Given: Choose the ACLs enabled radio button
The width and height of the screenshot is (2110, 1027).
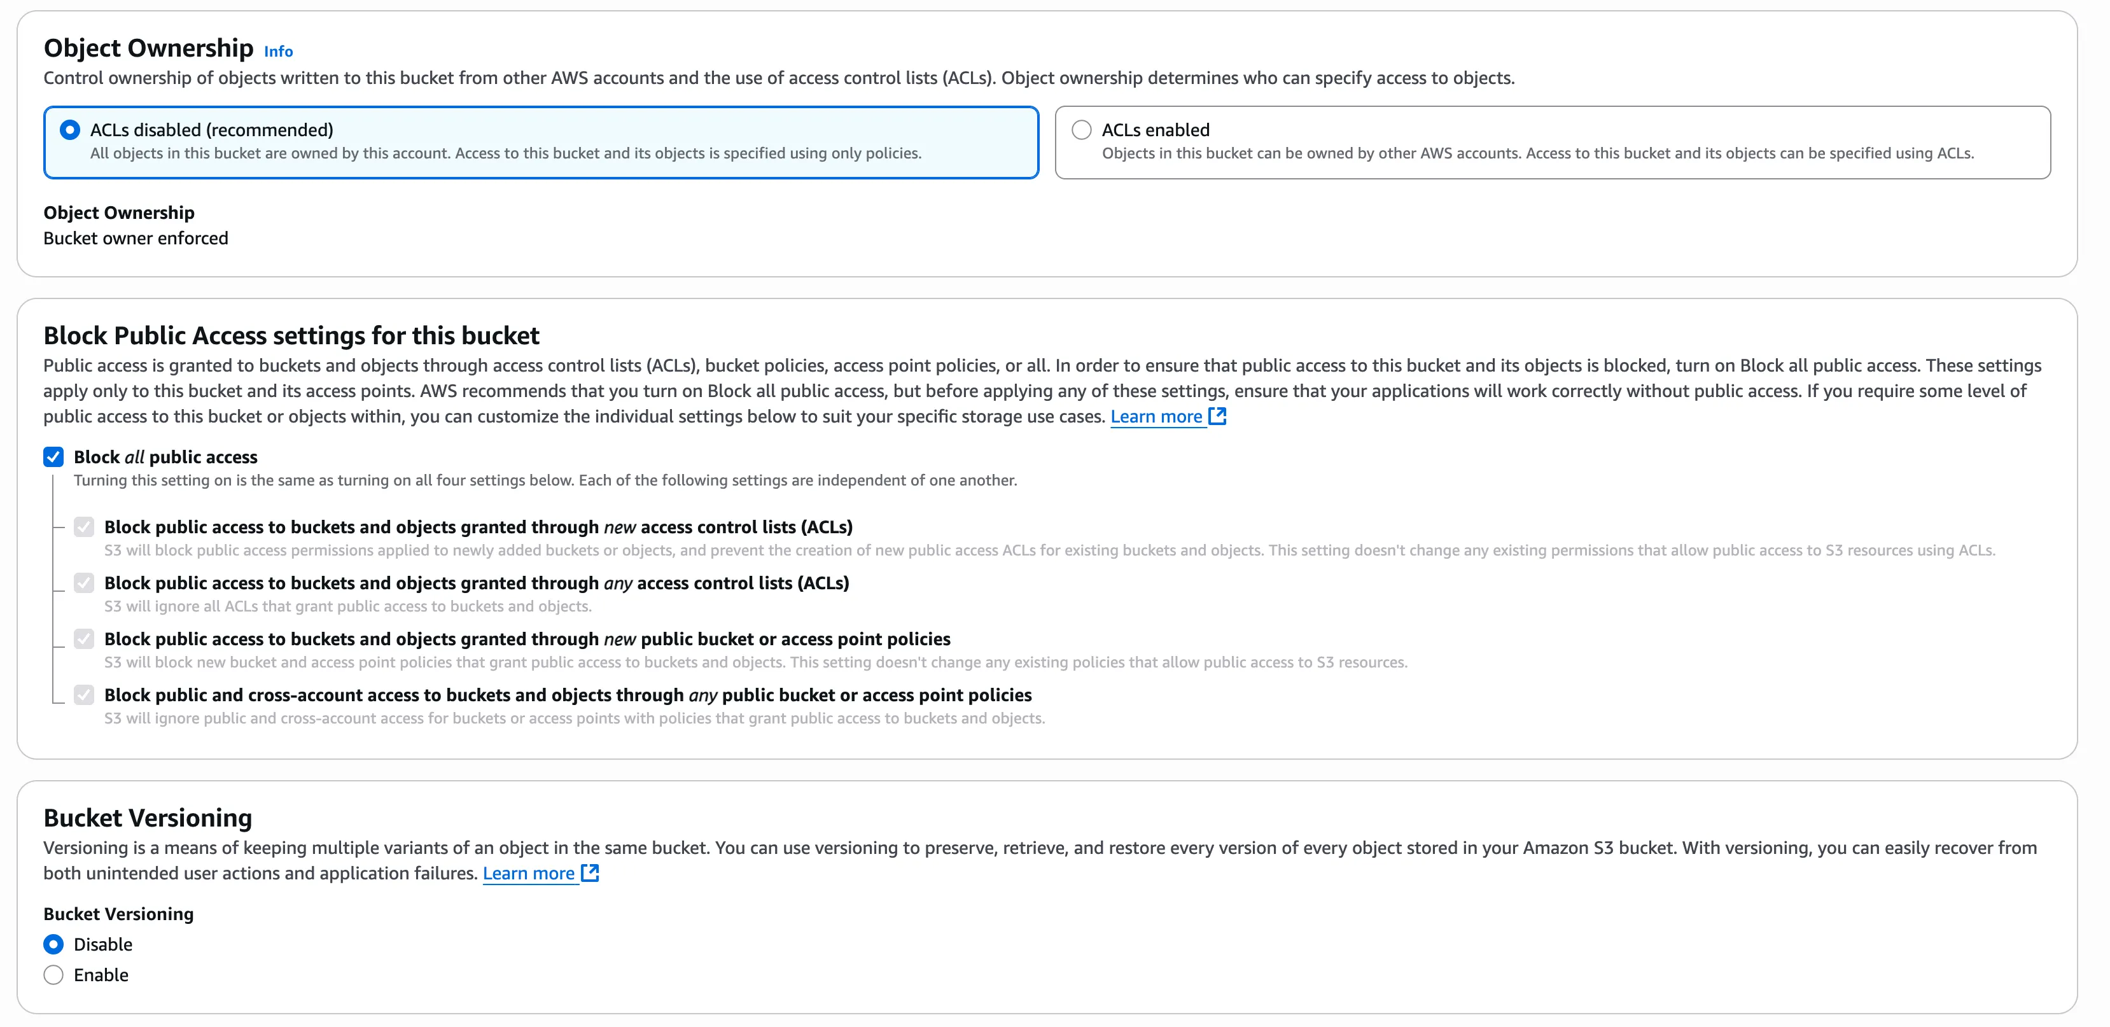Looking at the screenshot, I should (x=1081, y=129).
